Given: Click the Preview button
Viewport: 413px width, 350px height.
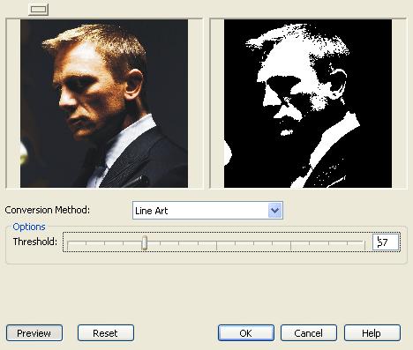Looking at the screenshot, I should [34, 333].
